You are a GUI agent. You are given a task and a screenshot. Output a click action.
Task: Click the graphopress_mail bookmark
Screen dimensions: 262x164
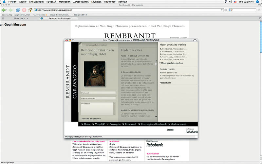(22, 15)
